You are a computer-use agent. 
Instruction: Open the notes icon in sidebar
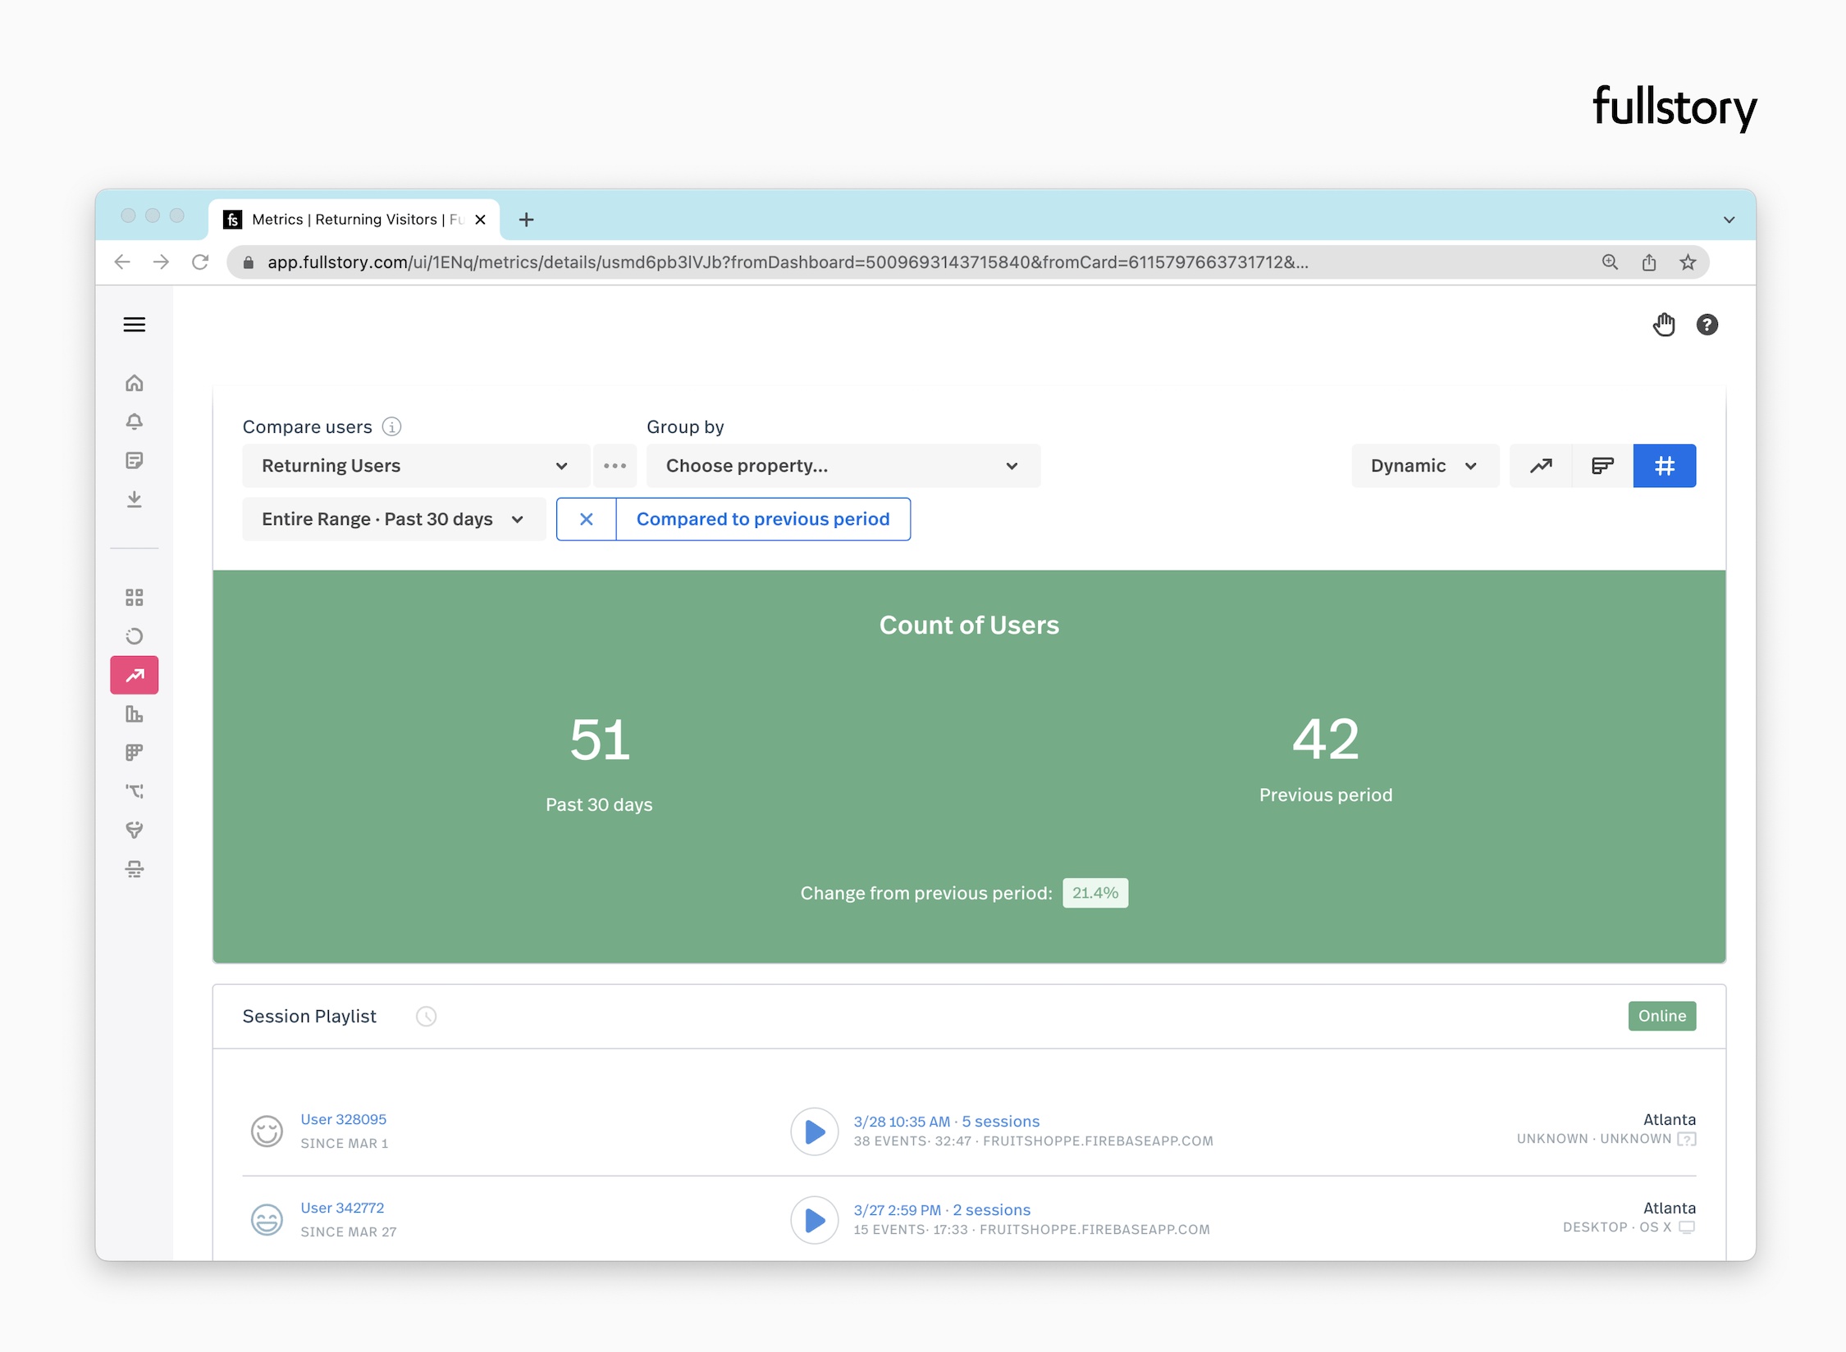point(135,460)
